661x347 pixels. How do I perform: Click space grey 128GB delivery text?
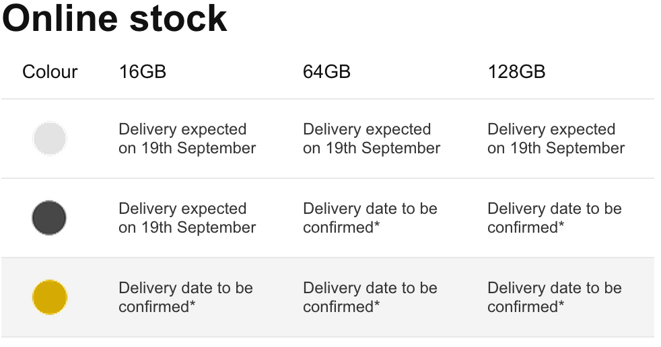click(x=555, y=218)
